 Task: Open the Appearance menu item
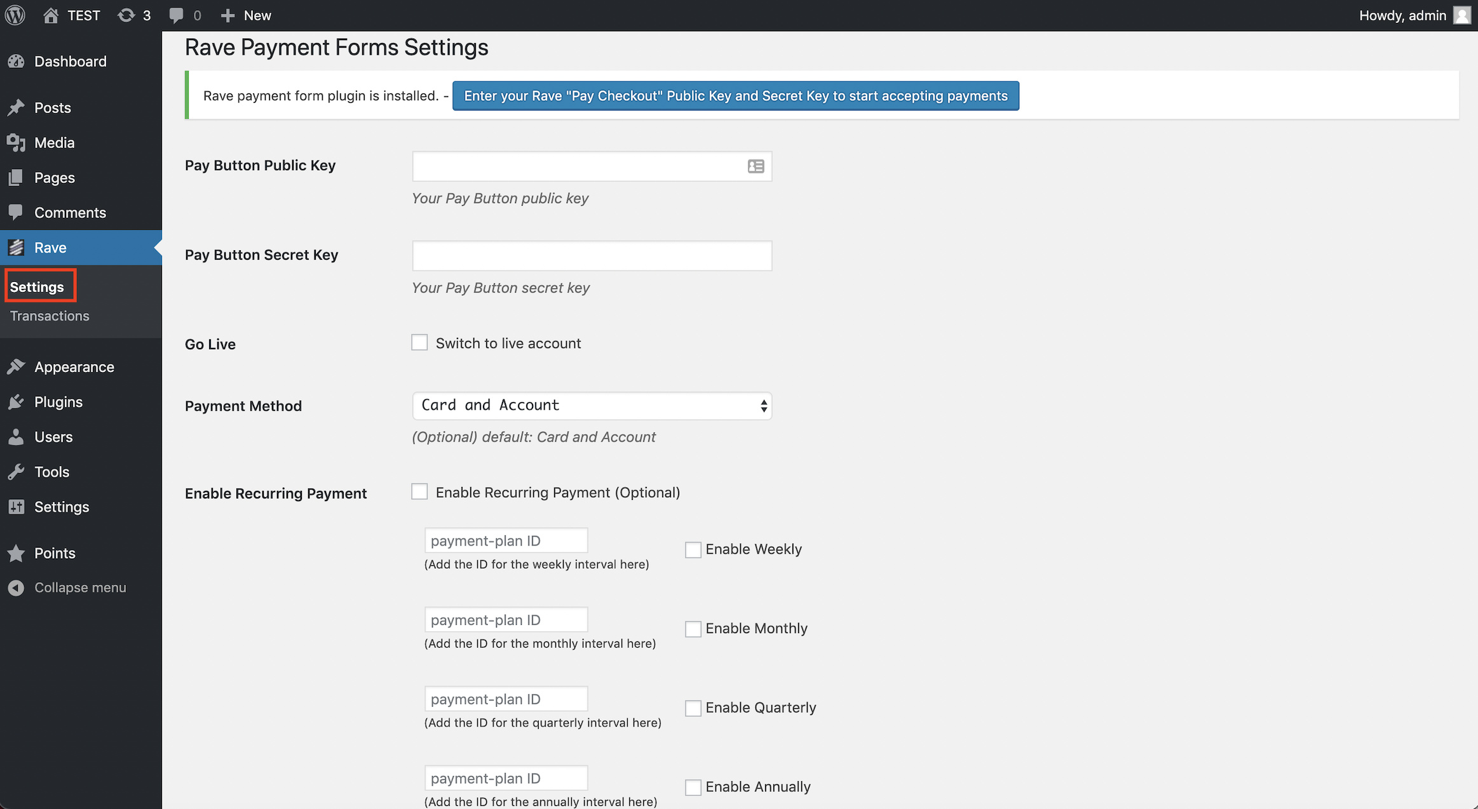[x=74, y=367]
